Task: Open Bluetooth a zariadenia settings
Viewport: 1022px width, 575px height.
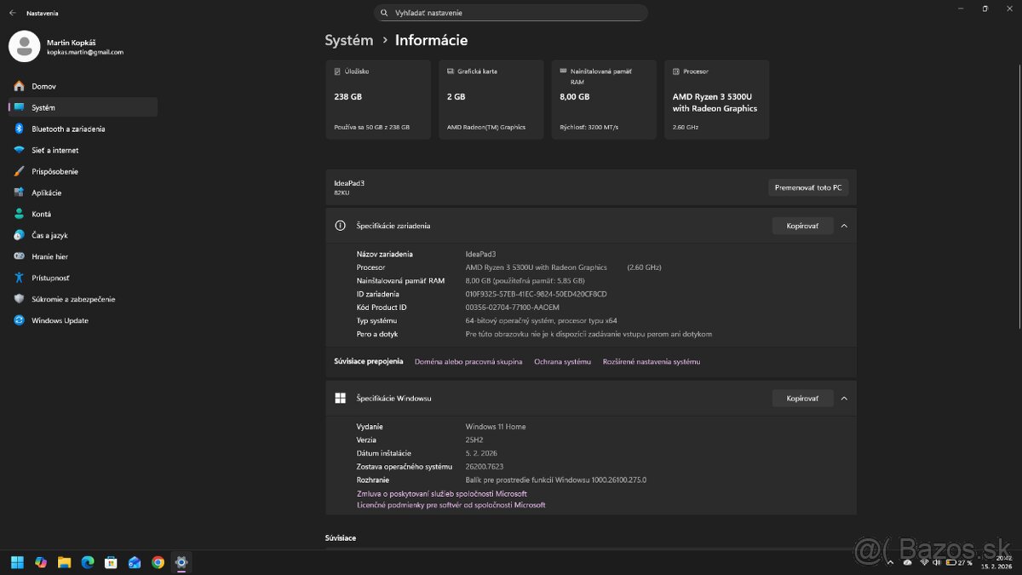Action: [68, 129]
